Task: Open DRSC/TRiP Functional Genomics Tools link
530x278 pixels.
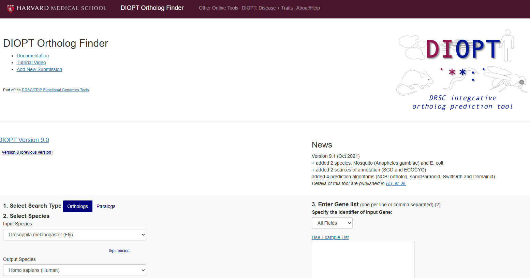Action: (x=55, y=90)
